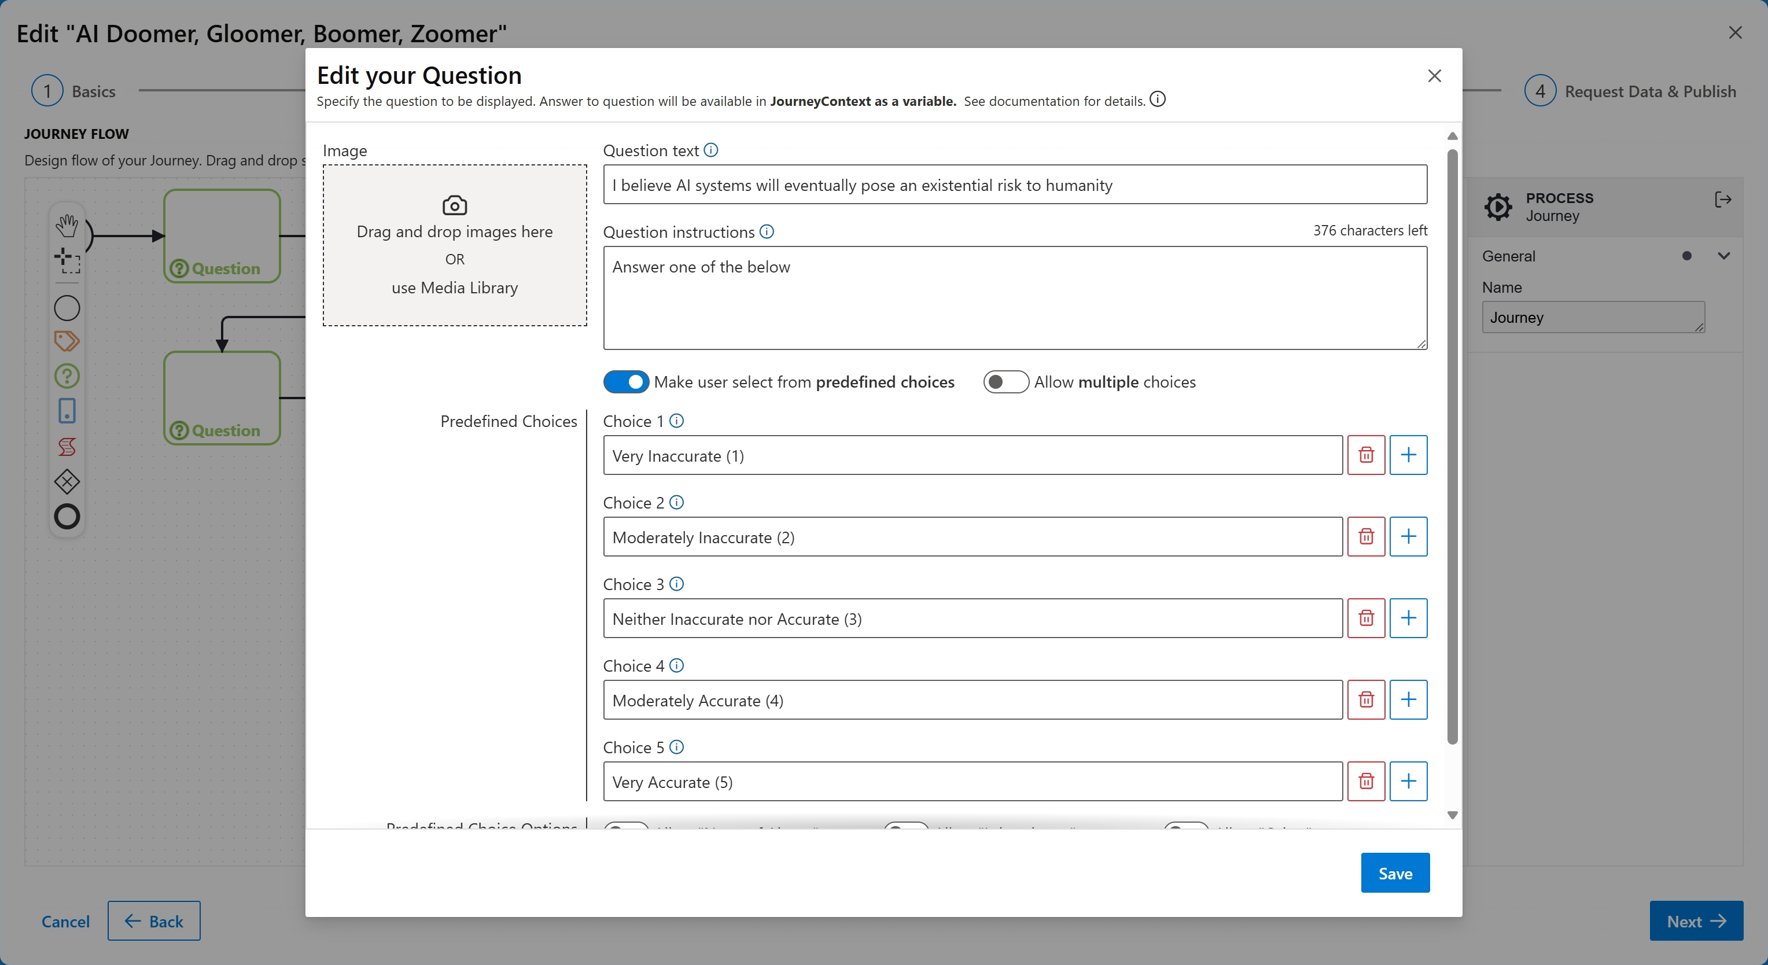Save the question edits
Viewport: 1768px width, 965px height.
pyautogui.click(x=1395, y=873)
